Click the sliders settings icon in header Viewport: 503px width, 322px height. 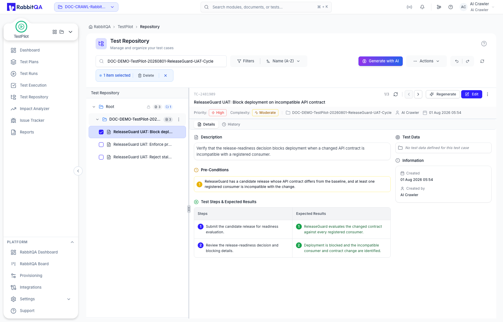click(439, 7)
